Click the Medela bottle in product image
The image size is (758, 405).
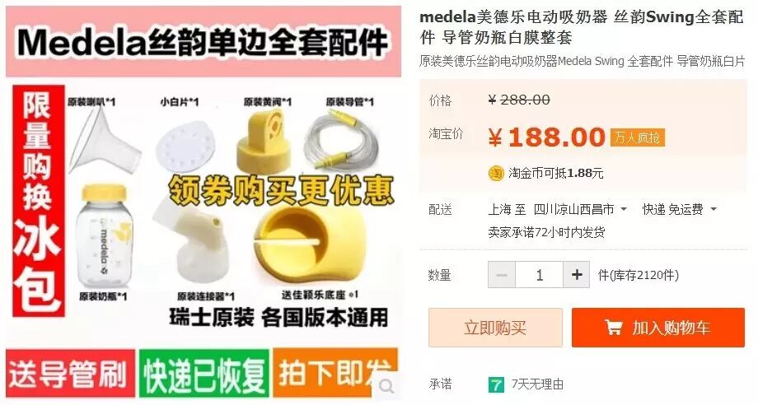point(104,235)
